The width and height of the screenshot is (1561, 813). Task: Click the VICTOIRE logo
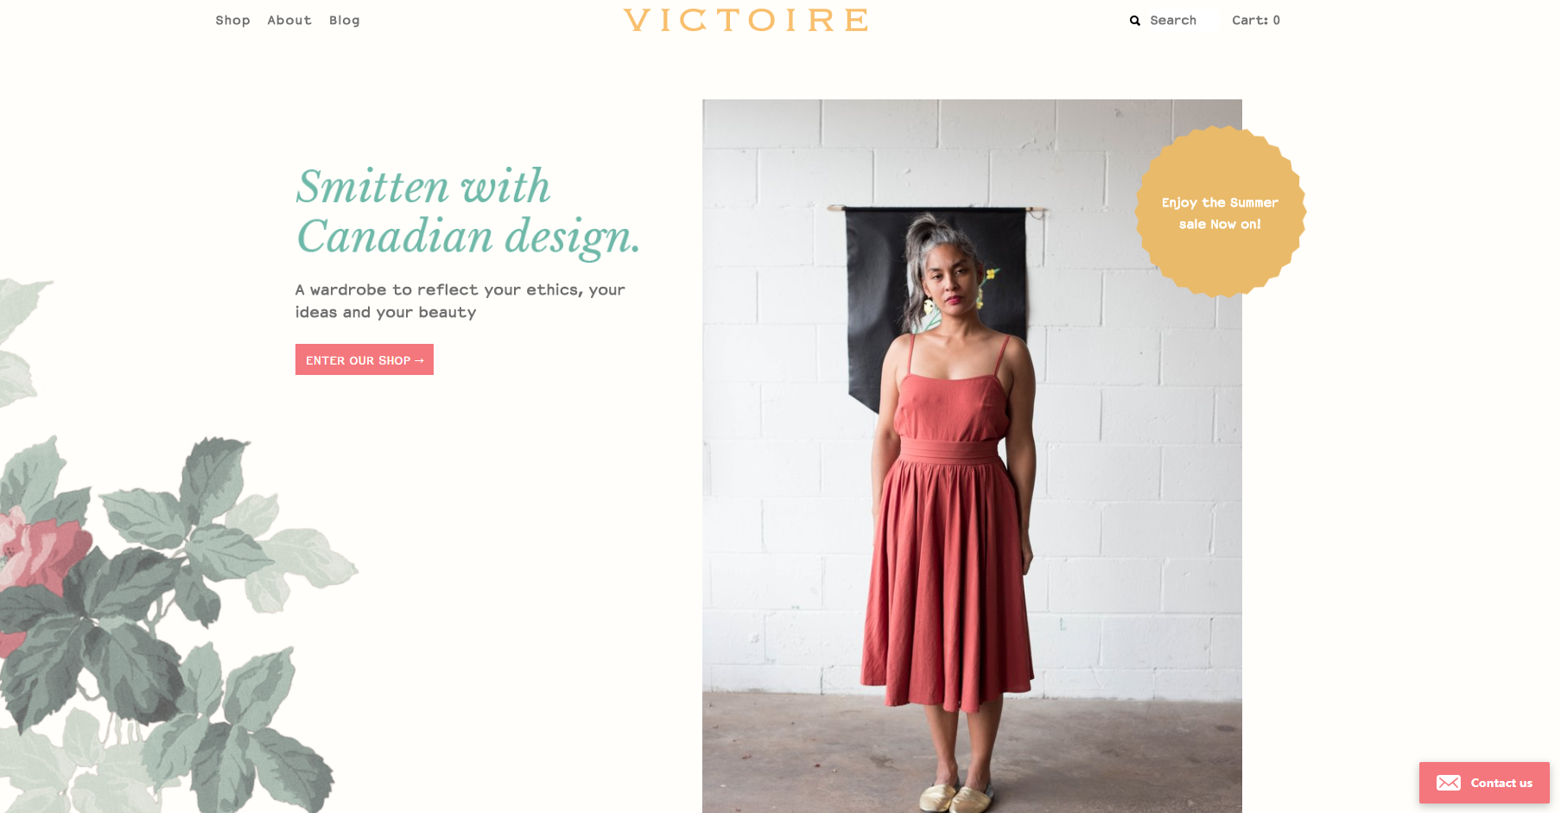point(746,20)
